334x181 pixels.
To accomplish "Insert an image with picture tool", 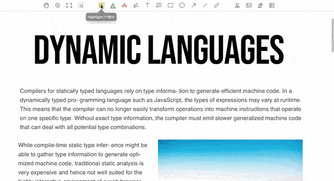I will pos(249,5).
